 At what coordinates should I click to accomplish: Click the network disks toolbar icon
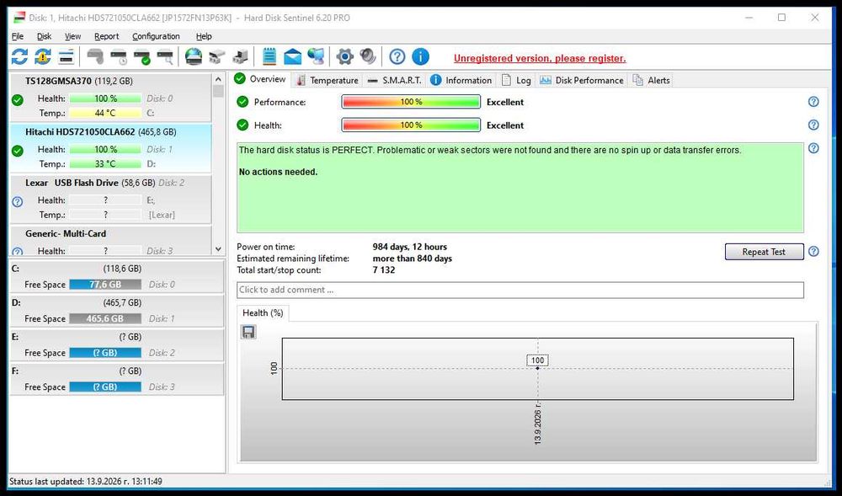(217, 56)
